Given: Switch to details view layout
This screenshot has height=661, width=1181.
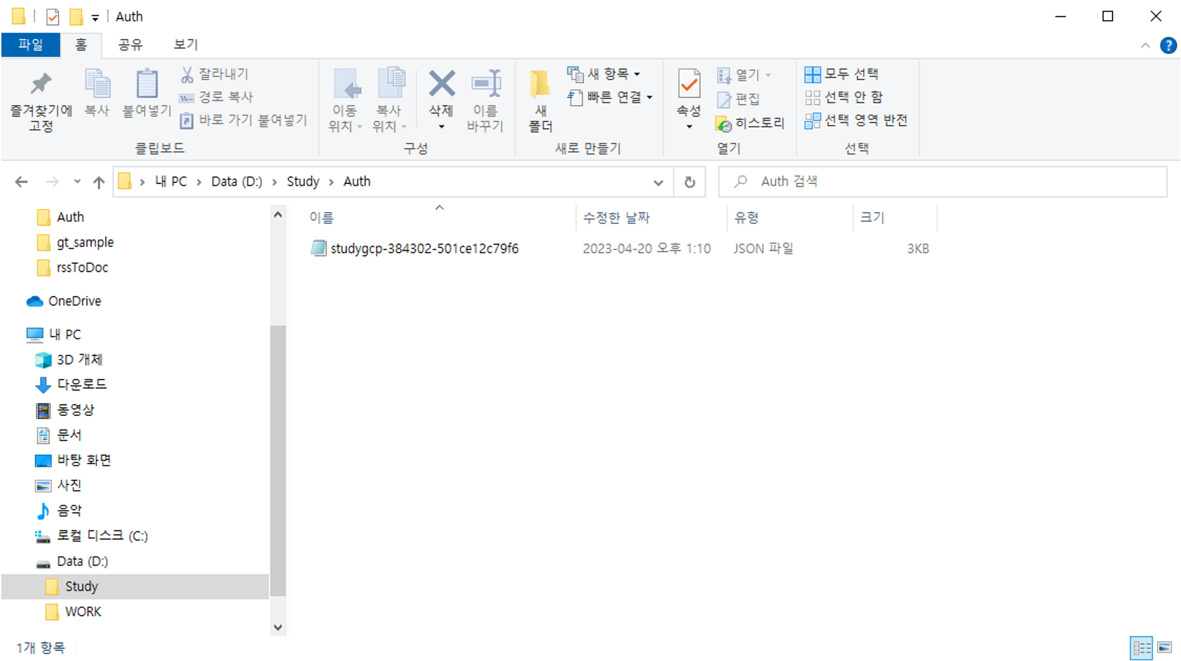Looking at the screenshot, I should (x=1141, y=647).
